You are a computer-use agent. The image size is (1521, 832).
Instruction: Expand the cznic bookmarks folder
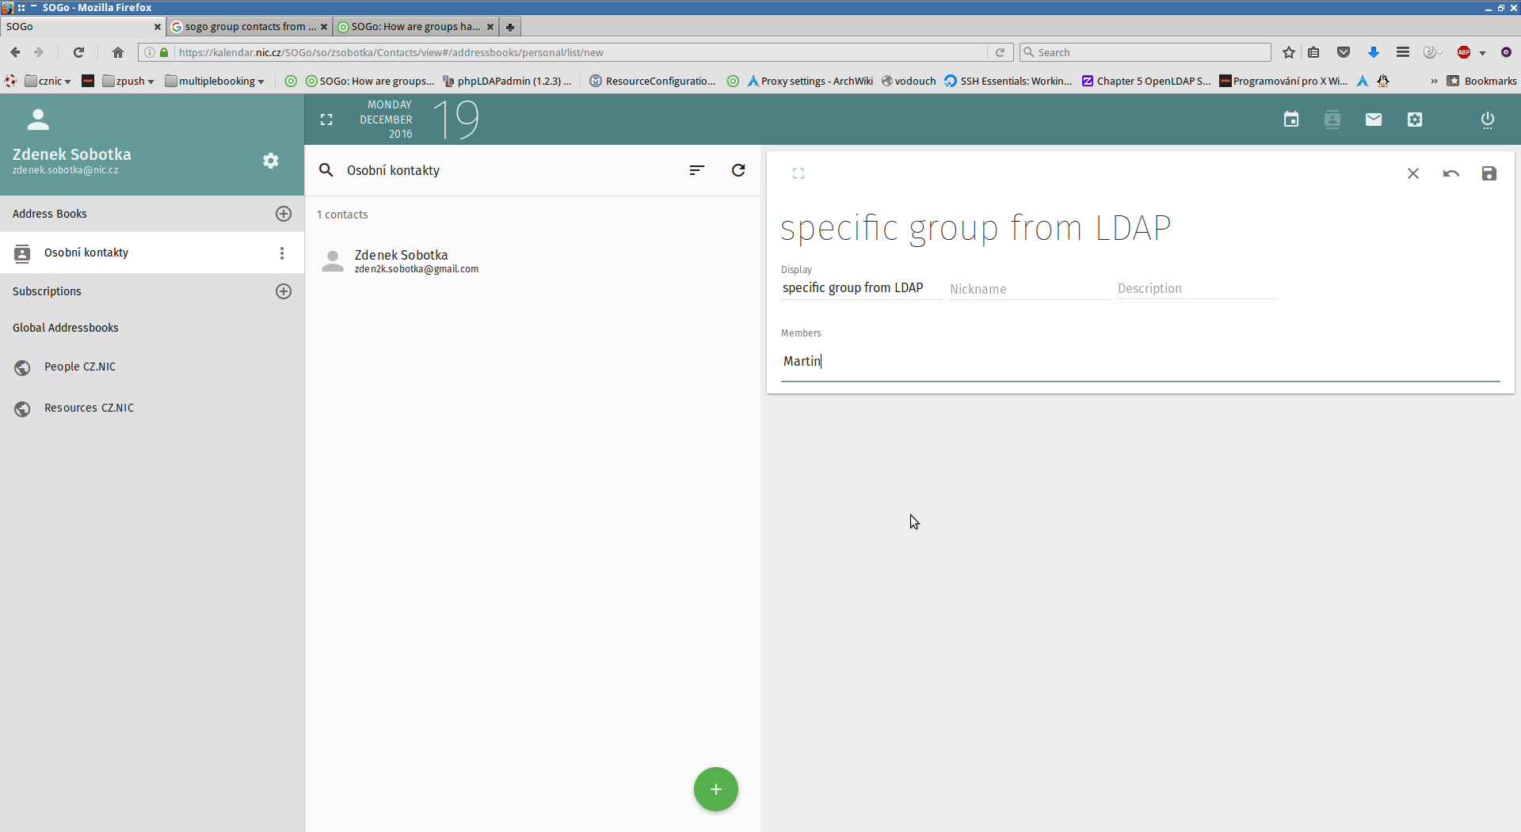pyautogui.click(x=49, y=81)
